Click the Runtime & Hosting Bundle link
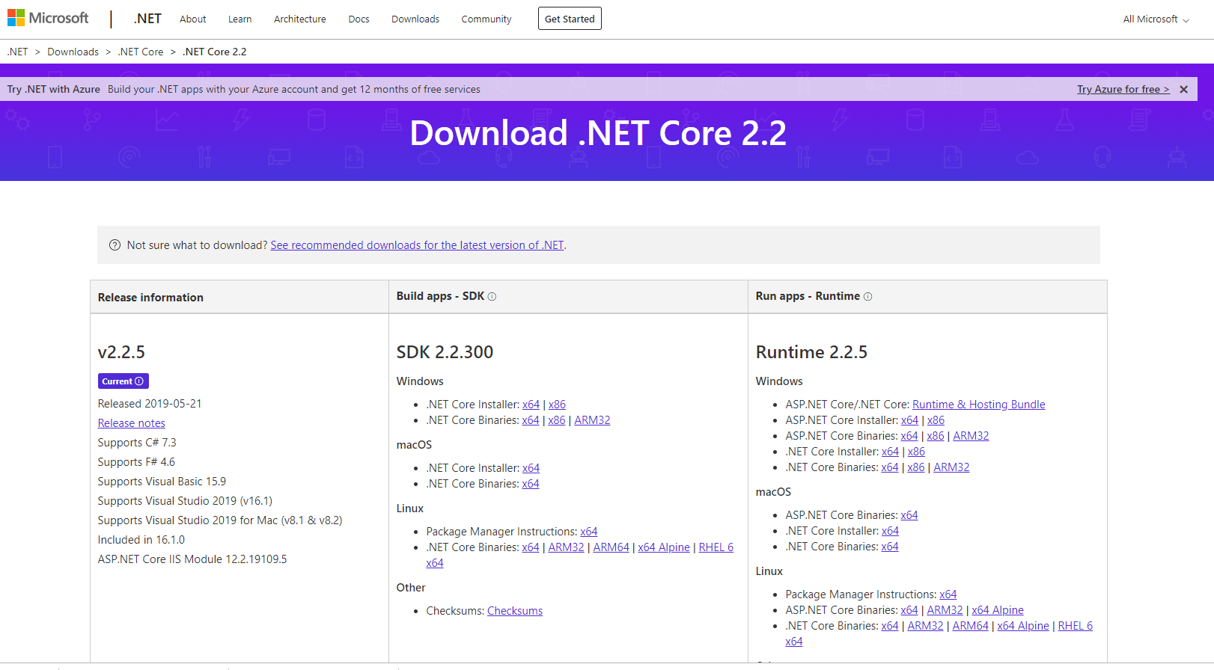The height and width of the screenshot is (670, 1214). coord(978,405)
